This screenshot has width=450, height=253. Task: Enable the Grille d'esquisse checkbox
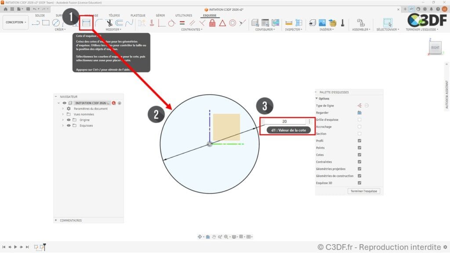pyautogui.click(x=359, y=119)
